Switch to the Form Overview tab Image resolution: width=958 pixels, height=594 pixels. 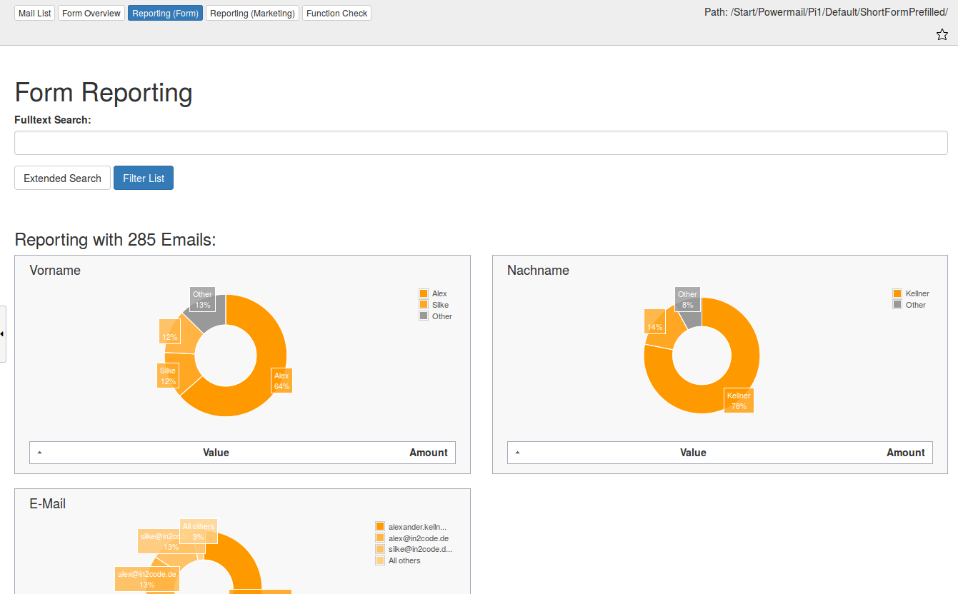pyautogui.click(x=91, y=12)
